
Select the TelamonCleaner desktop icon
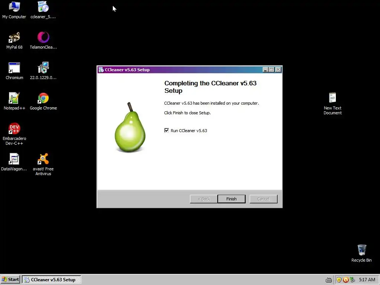pos(43,40)
